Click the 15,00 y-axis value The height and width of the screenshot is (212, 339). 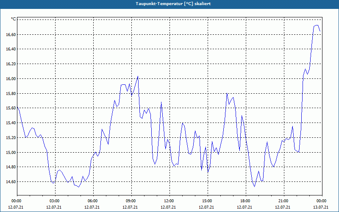coord(11,153)
